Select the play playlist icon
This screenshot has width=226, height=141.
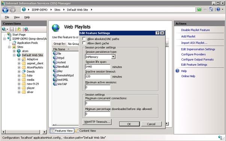[55, 71]
